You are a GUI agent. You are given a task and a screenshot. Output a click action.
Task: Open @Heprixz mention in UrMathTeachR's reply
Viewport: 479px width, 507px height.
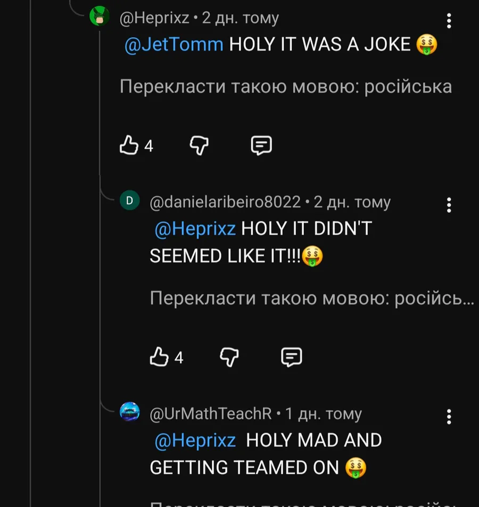[x=195, y=441]
